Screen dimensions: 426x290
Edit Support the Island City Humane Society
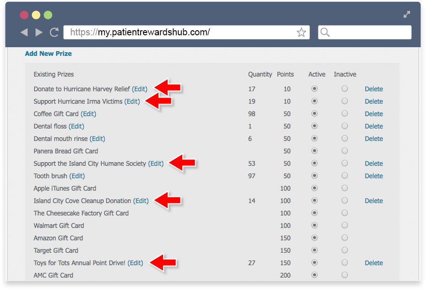click(156, 164)
